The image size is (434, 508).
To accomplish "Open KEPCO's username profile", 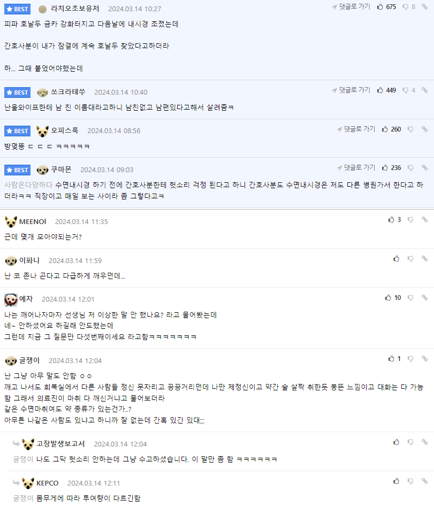I will pyautogui.click(x=48, y=483).
